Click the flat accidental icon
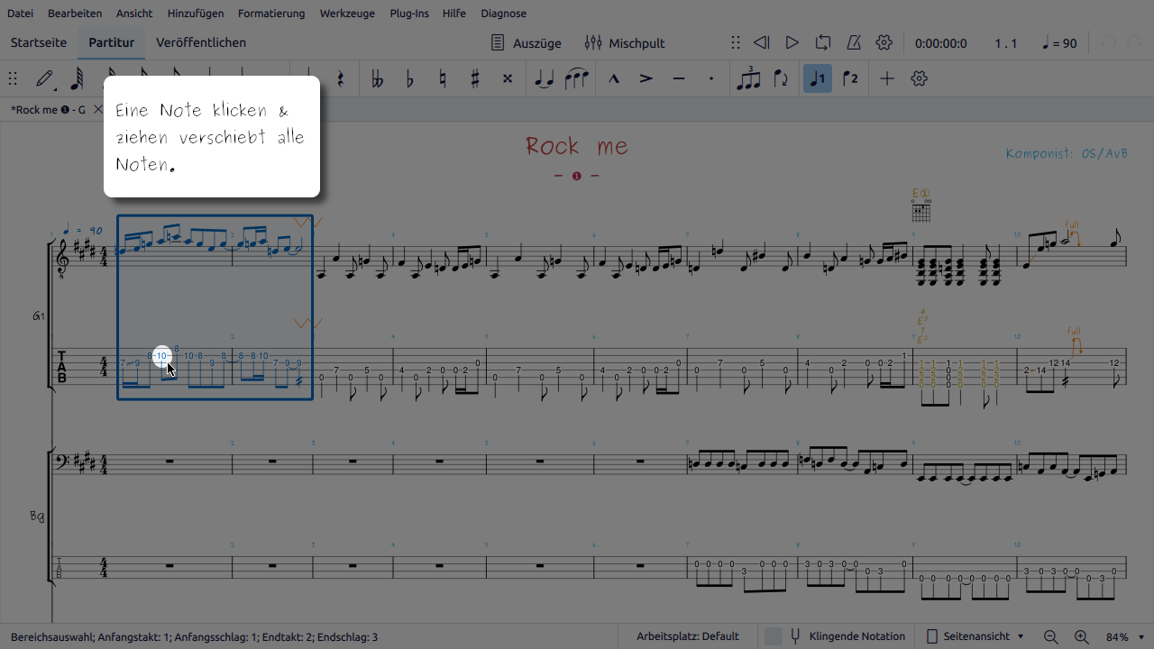1154x649 pixels. tap(410, 79)
